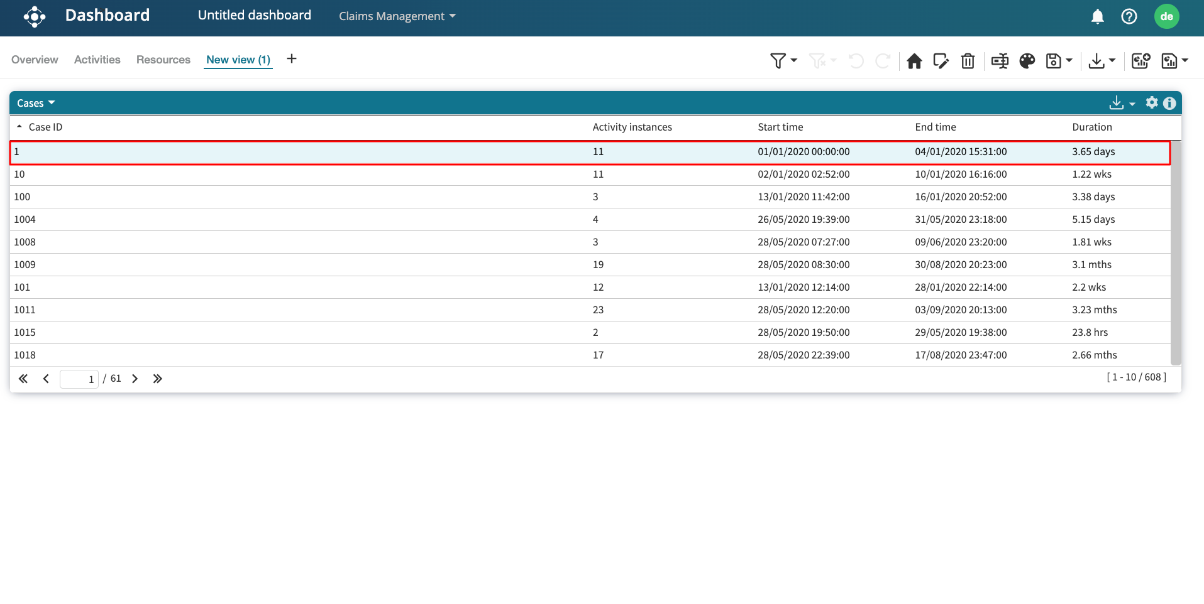Click the page number input field

(79, 379)
